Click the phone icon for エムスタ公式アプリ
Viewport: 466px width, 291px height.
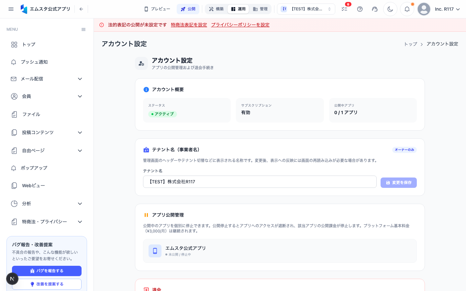point(155,251)
